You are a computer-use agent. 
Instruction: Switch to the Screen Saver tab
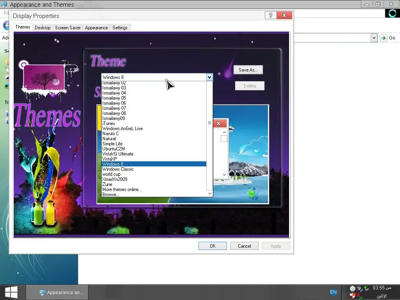coord(68,28)
